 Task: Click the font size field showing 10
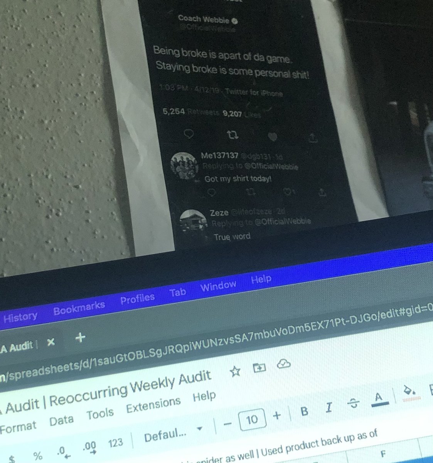tap(252, 419)
